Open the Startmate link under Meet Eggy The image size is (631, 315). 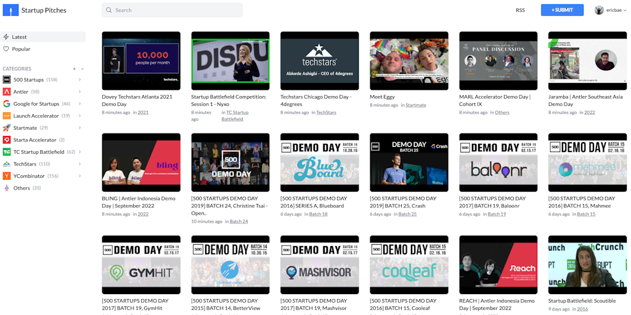click(416, 105)
